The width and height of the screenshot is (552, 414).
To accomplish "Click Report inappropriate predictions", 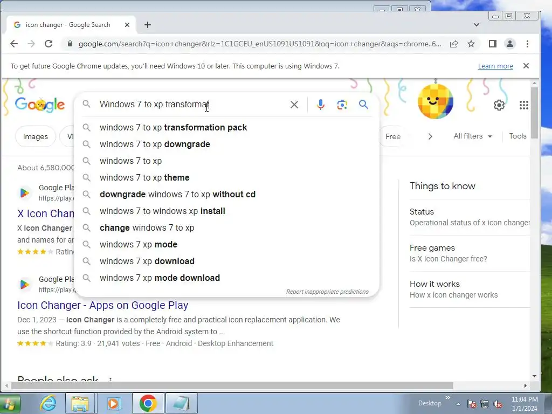I will click(x=327, y=292).
